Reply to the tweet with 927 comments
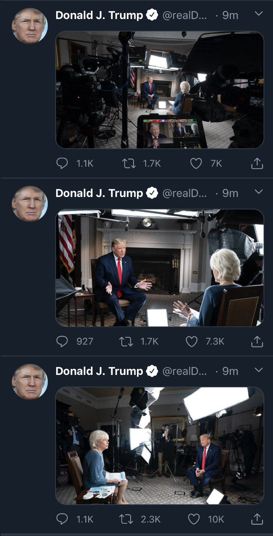The image size is (273, 536). click(x=62, y=341)
